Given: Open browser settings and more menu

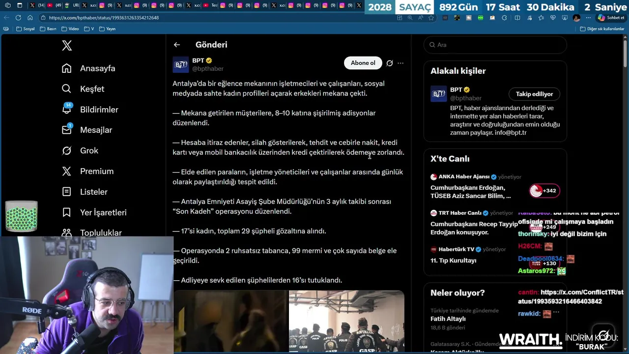Looking at the screenshot, I should pyautogui.click(x=589, y=18).
